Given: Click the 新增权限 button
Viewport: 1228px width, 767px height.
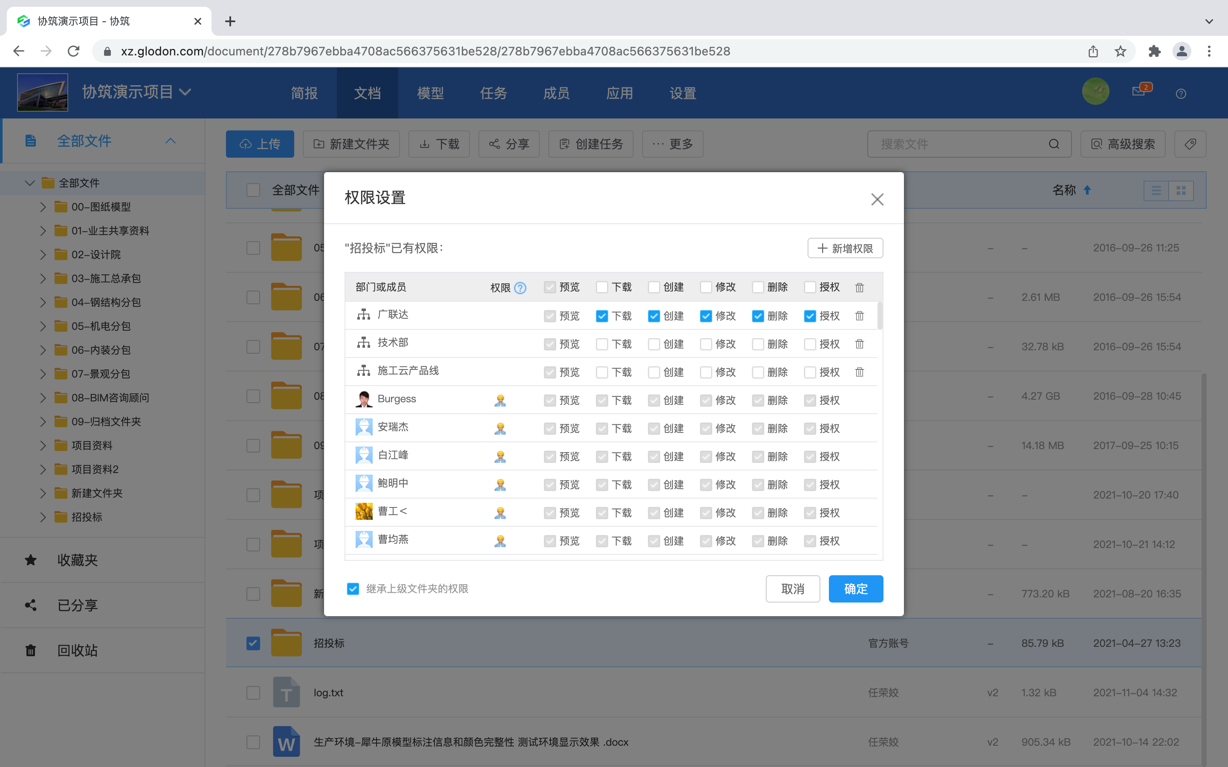Looking at the screenshot, I should pos(844,248).
